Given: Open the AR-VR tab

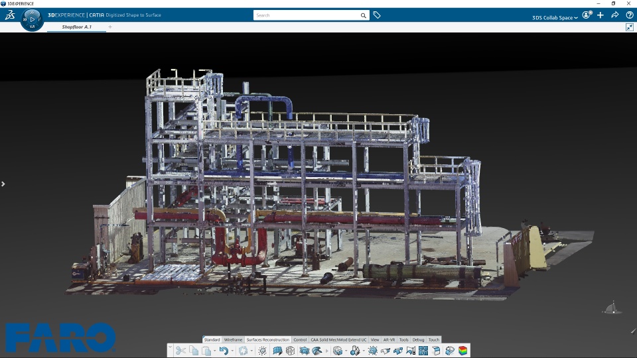Looking at the screenshot, I should click(389, 339).
